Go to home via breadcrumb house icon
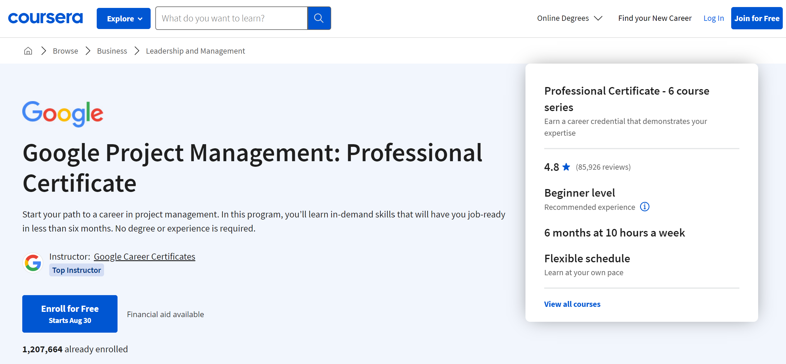The width and height of the screenshot is (786, 364). 28,51
